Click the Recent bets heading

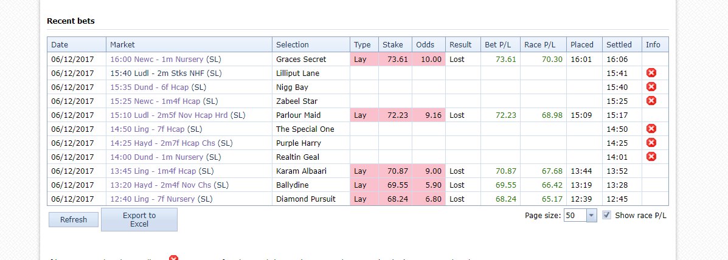pyautogui.click(x=71, y=21)
